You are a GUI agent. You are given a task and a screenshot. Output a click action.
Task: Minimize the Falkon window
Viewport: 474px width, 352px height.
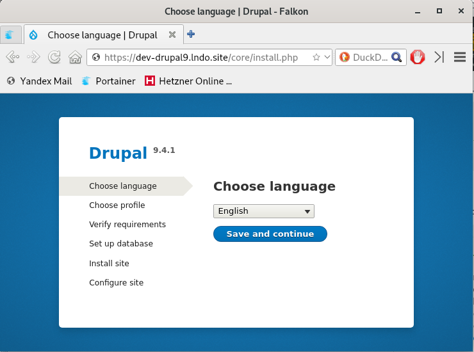point(418,12)
